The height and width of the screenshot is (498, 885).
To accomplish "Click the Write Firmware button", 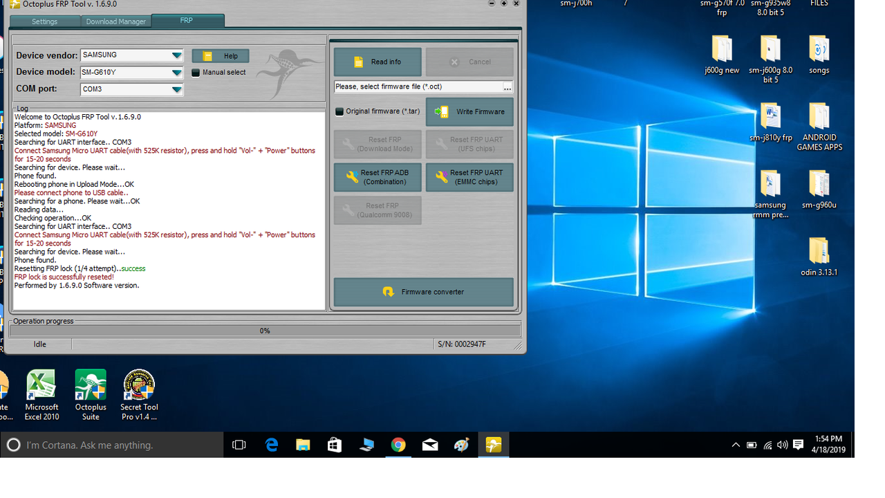I will (x=469, y=112).
